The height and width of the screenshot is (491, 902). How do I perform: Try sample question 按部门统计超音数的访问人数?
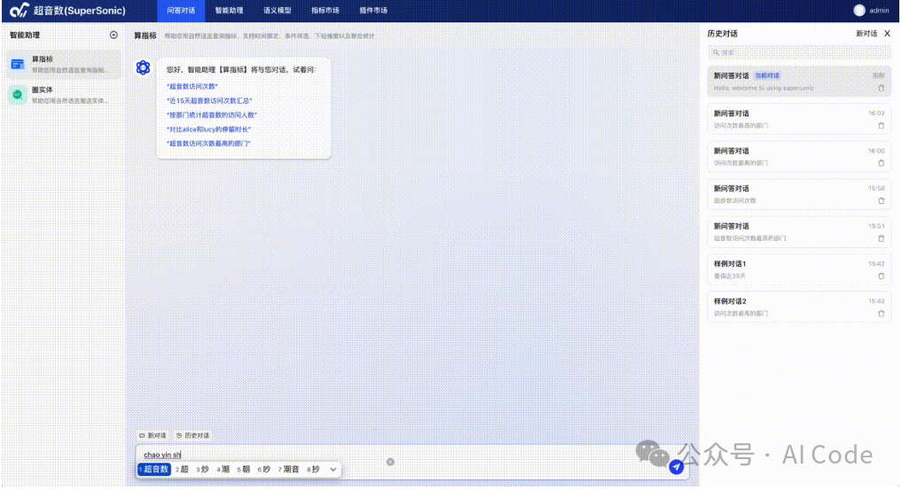(212, 115)
